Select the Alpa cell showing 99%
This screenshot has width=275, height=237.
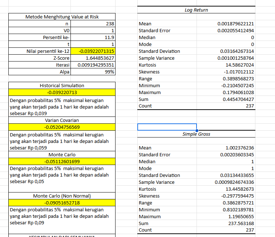93,72
